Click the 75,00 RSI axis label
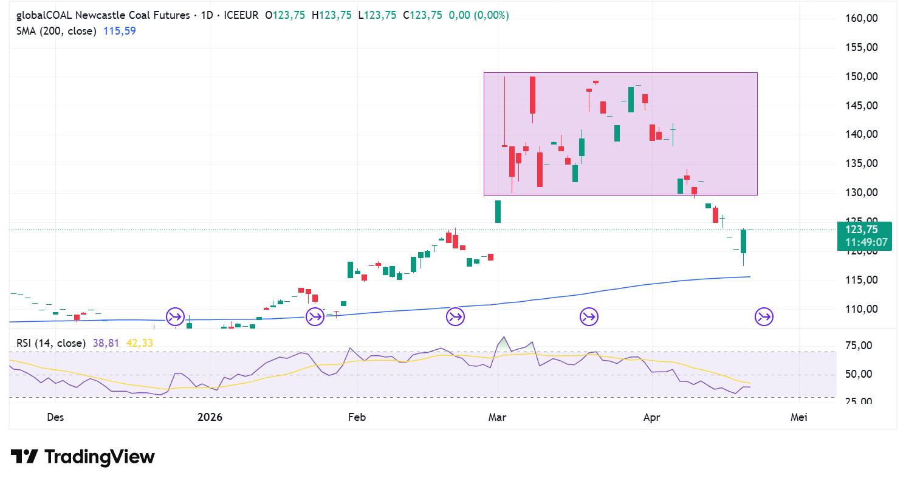 point(858,346)
